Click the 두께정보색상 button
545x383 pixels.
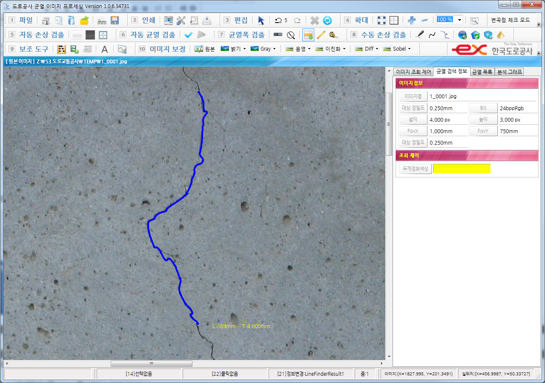click(415, 169)
